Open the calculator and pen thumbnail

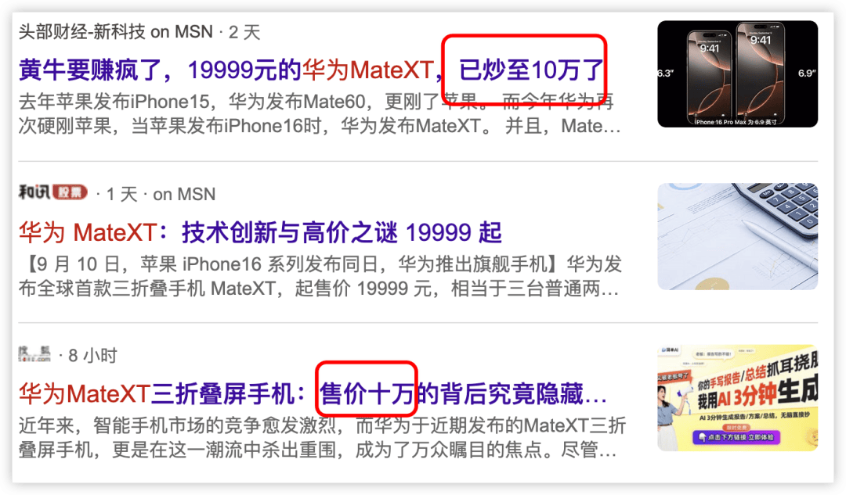(x=737, y=236)
